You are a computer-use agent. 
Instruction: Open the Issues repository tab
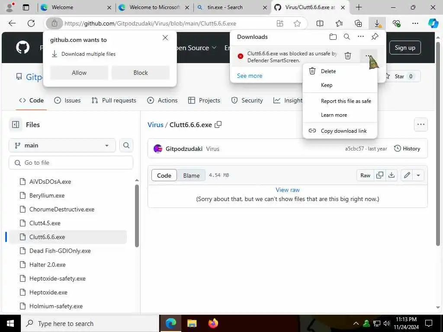pyautogui.click(x=67, y=100)
